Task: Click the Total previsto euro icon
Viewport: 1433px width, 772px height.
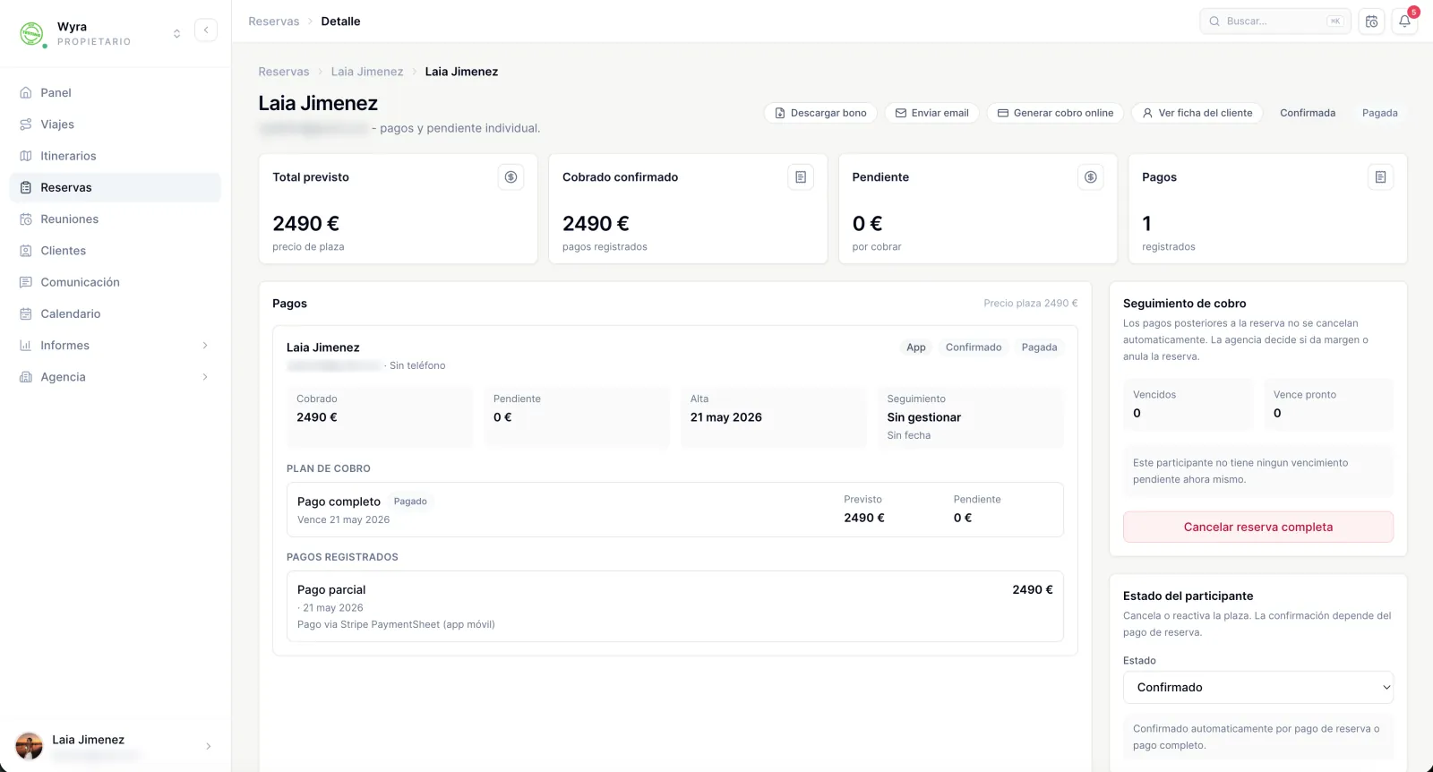Action: pos(511,177)
